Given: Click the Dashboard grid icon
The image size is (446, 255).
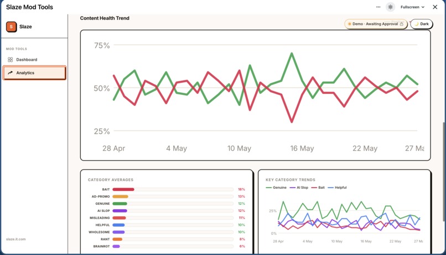Looking at the screenshot, I should [x=11, y=60].
